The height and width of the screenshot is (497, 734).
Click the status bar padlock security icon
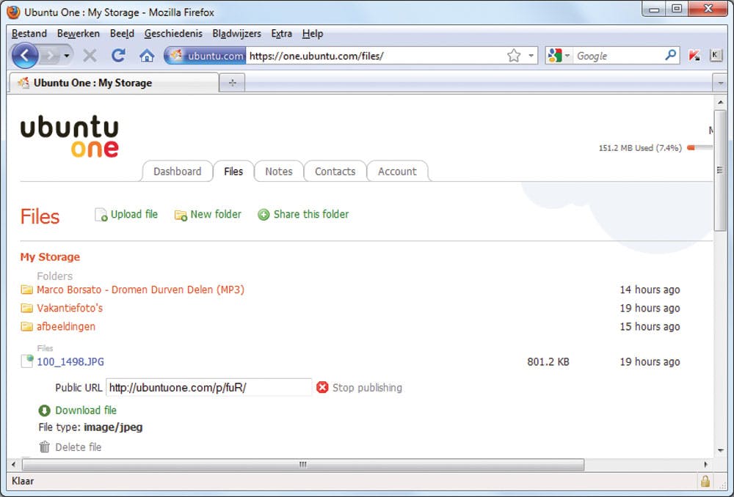tap(705, 481)
